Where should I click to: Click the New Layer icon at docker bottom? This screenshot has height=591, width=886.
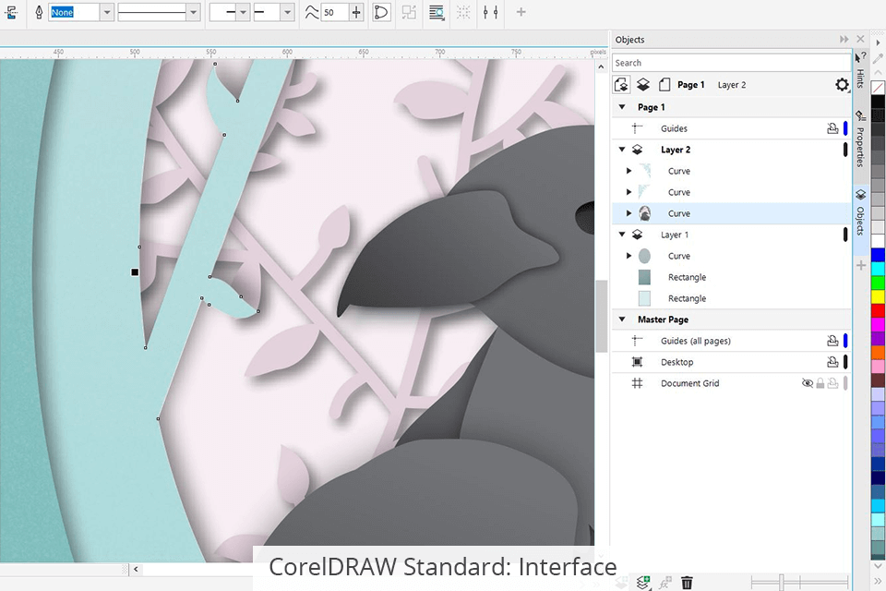click(643, 582)
